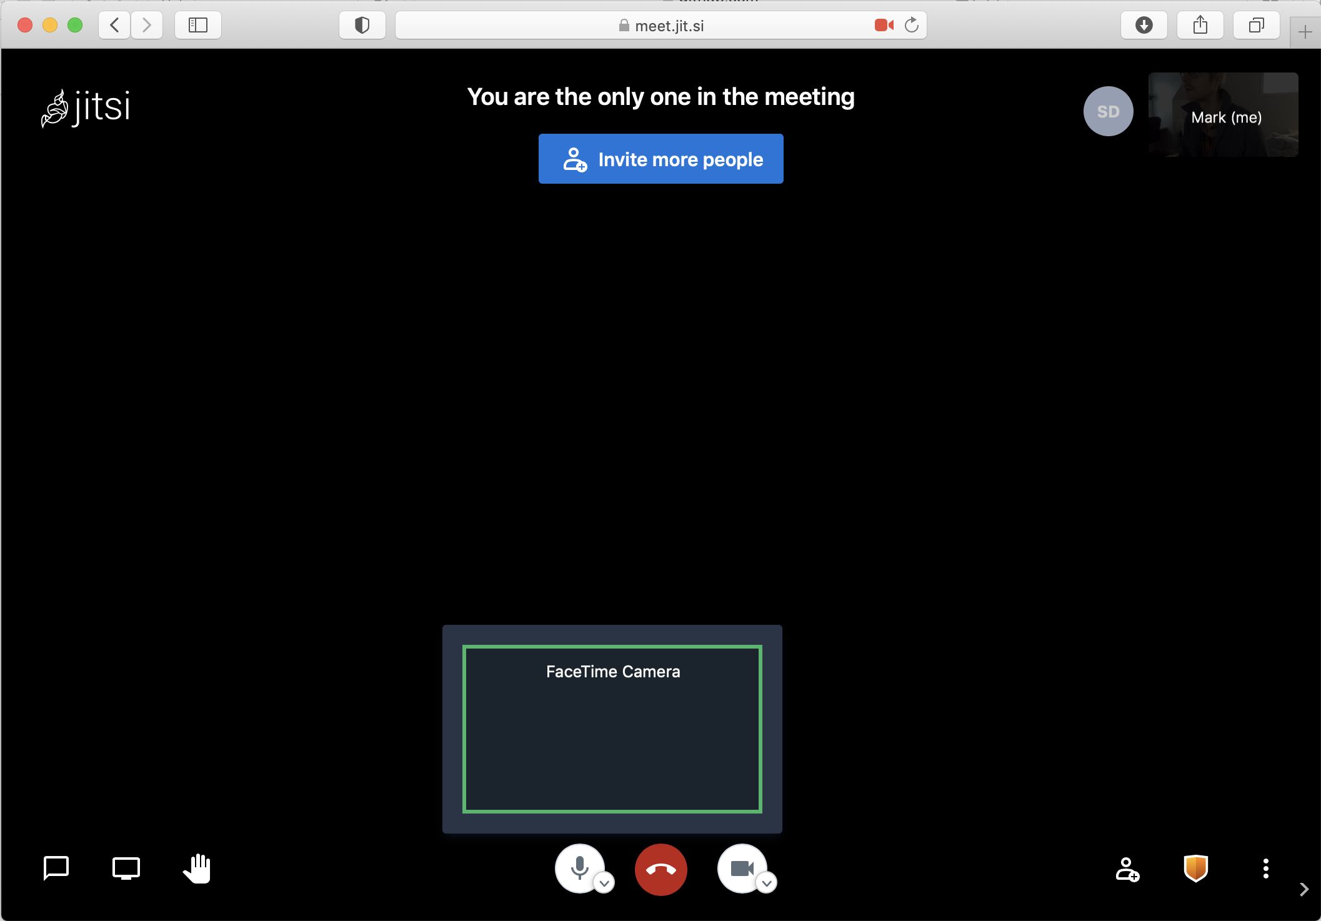The height and width of the screenshot is (921, 1321).
Task: Expand the toolbar with the right arrow chevron
Action: tap(1305, 889)
